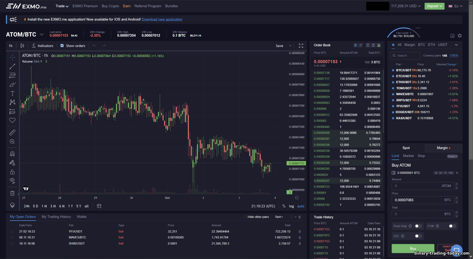
Task: Open the prediction and measurement tools
Action: click(12, 111)
